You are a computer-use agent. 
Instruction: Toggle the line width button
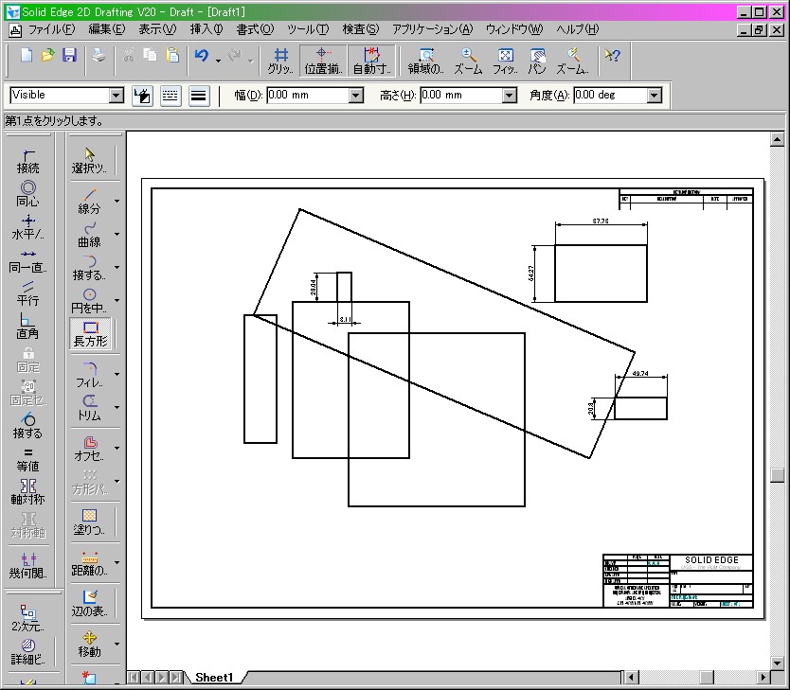[x=199, y=95]
